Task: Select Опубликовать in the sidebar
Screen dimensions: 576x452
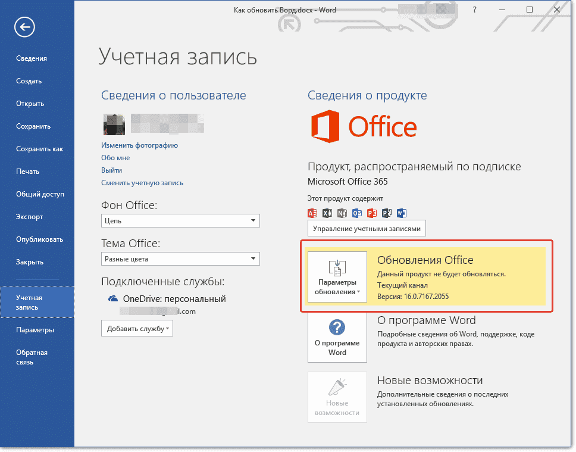Action: pos(40,239)
